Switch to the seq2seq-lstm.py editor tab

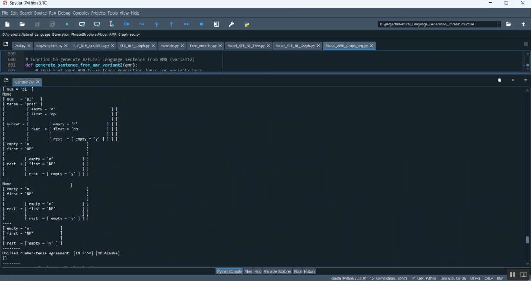point(49,46)
